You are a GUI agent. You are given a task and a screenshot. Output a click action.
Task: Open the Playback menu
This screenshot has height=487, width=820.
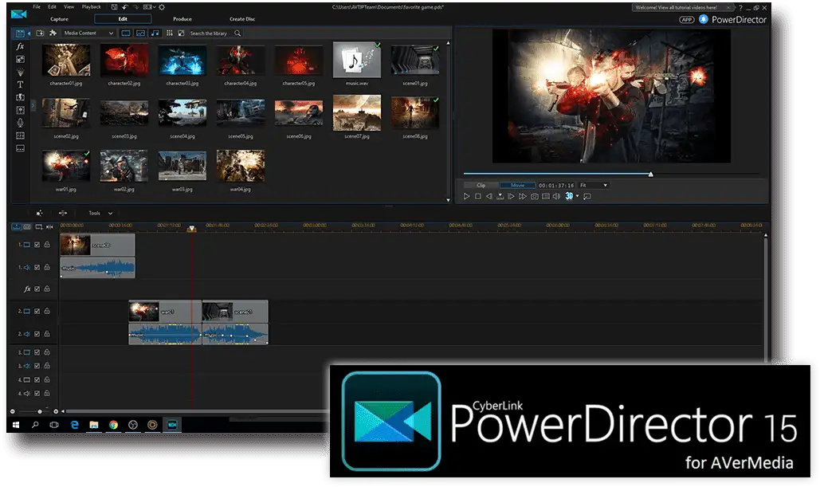click(x=92, y=7)
